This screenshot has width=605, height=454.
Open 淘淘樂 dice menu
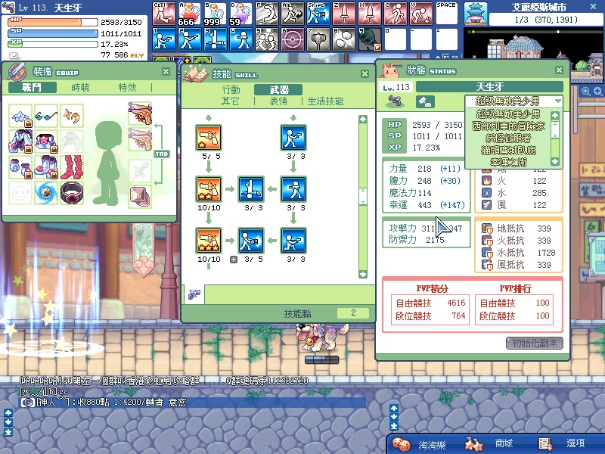click(419, 444)
